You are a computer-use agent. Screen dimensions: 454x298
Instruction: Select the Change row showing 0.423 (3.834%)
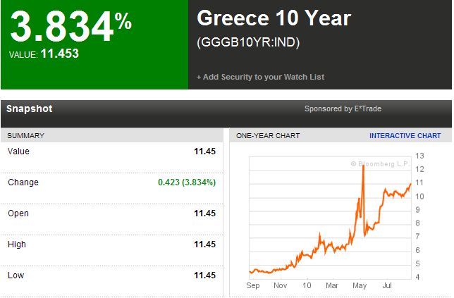tap(112, 182)
